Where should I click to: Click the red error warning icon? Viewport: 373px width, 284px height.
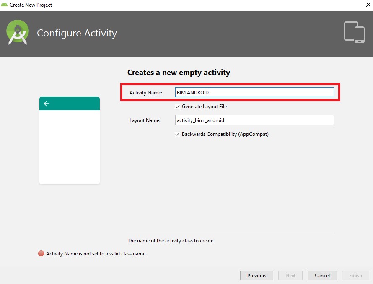41,253
